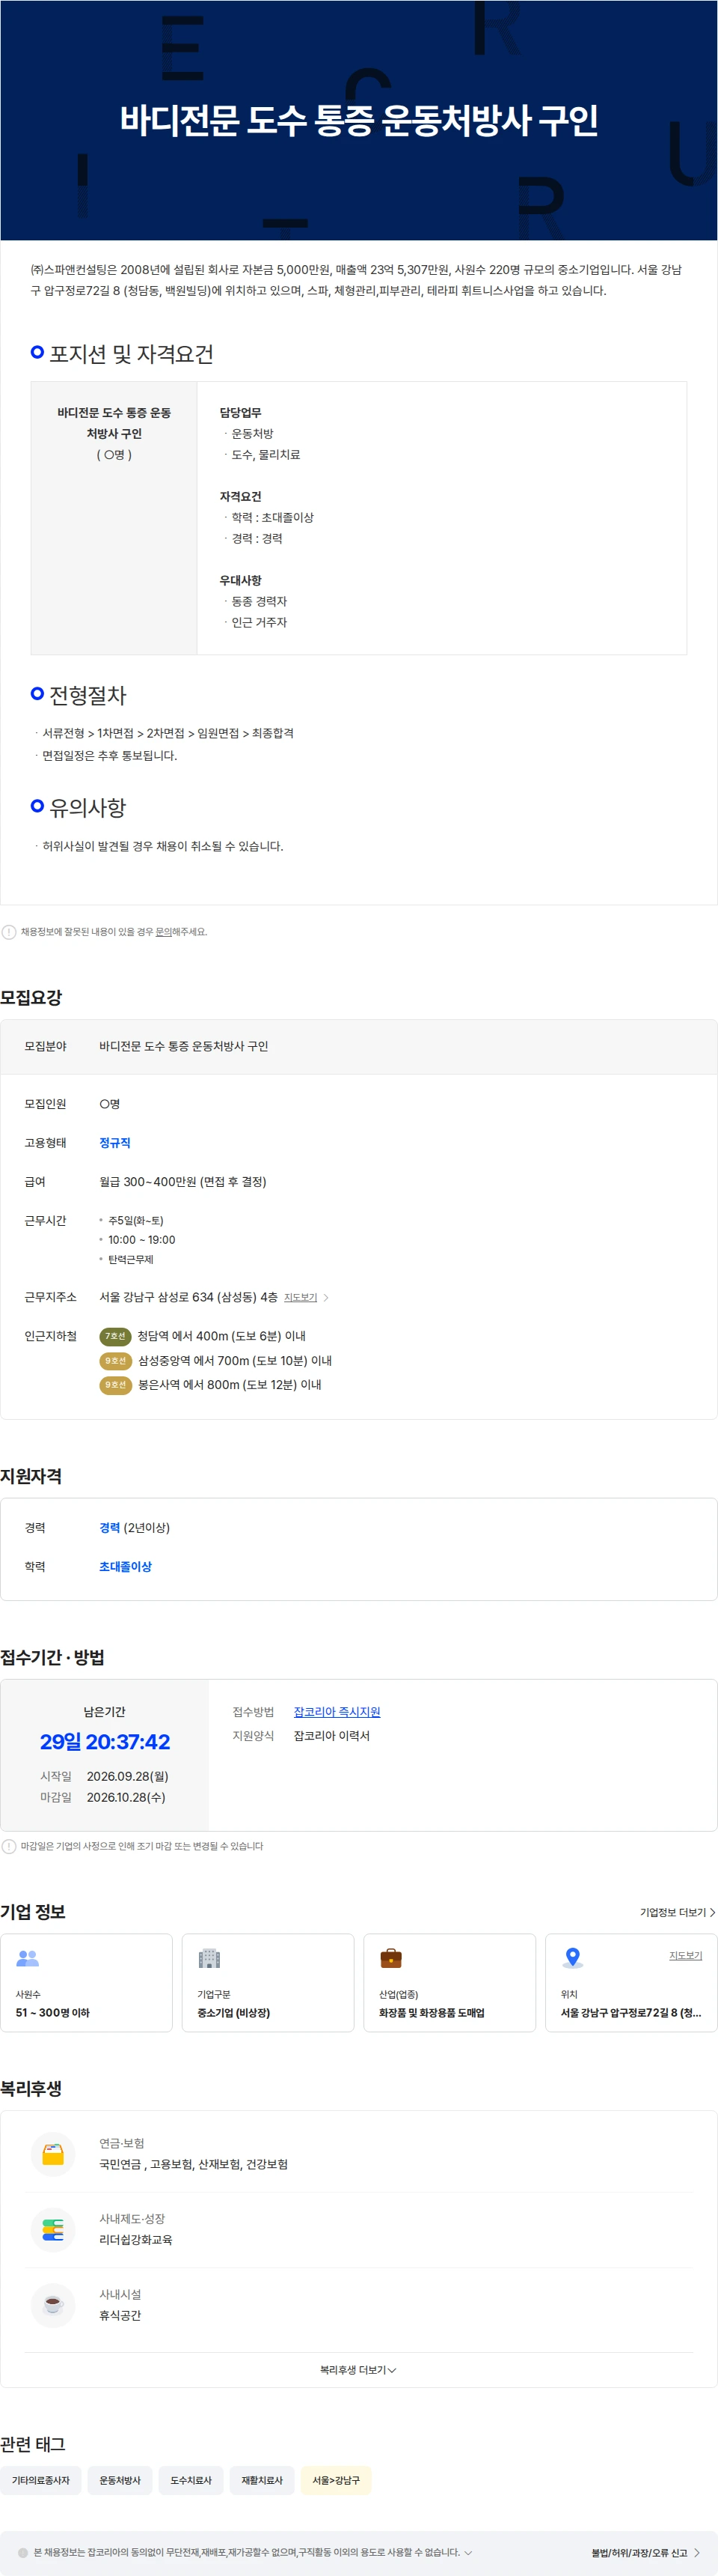Viewport: 718px width, 2576px height.
Task: Click bullet icon next to 전형절차 heading
Action: point(37,693)
